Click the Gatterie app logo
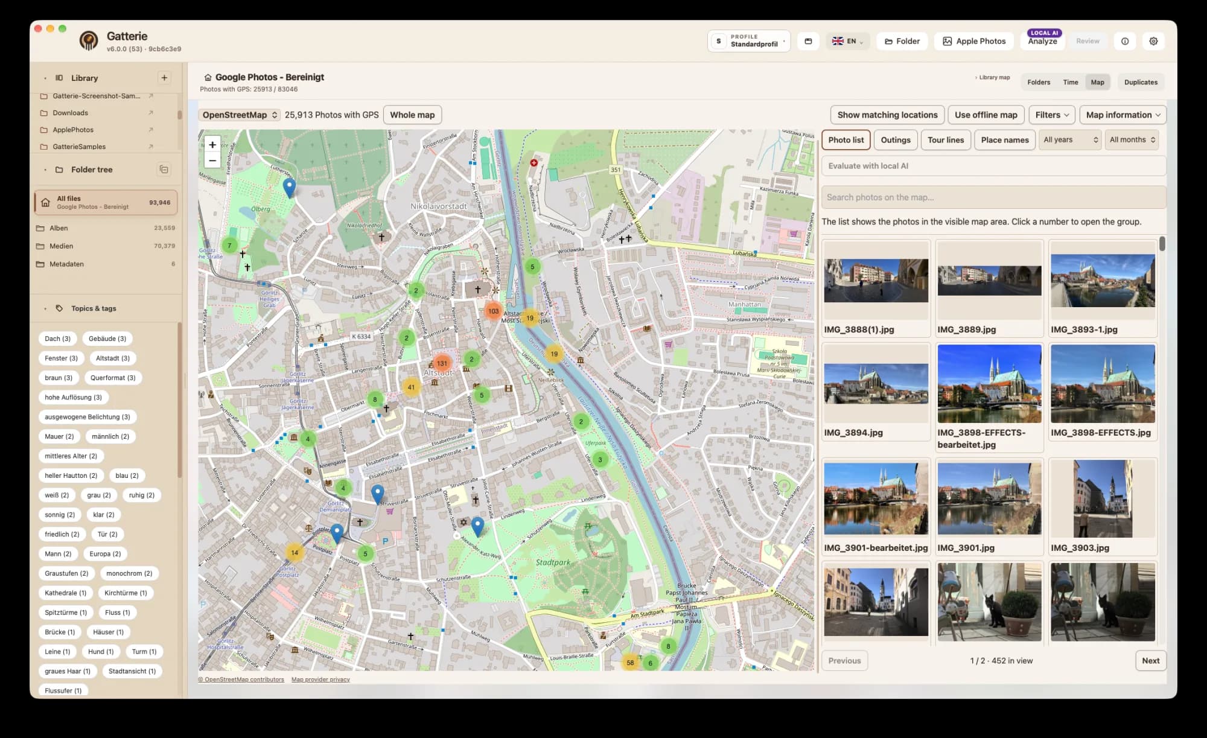 pos(89,41)
